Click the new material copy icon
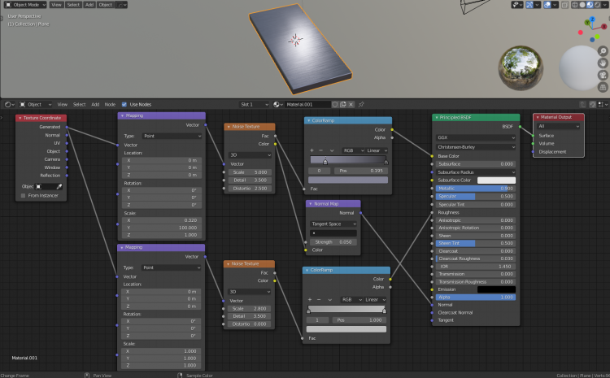The image size is (610, 378). [344, 104]
